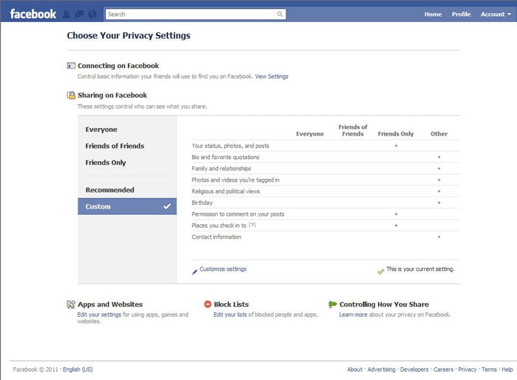Click Edit your settings for apps

[100, 314]
